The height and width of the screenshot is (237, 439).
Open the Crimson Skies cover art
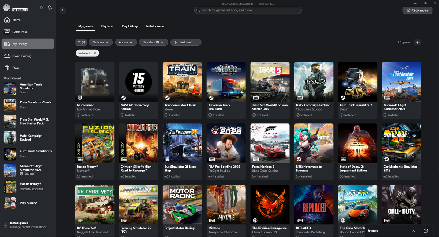click(138, 143)
